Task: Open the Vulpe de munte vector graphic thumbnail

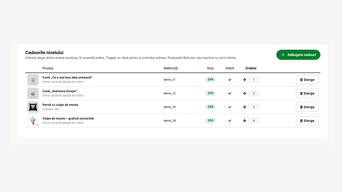Action: click(x=33, y=121)
